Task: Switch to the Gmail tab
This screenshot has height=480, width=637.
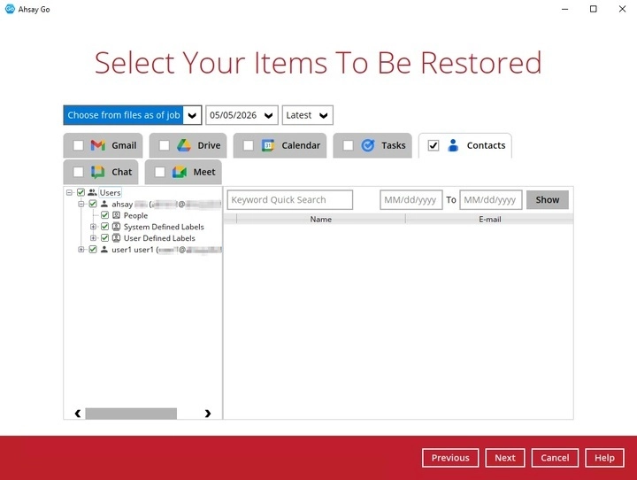Action: [104, 145]
